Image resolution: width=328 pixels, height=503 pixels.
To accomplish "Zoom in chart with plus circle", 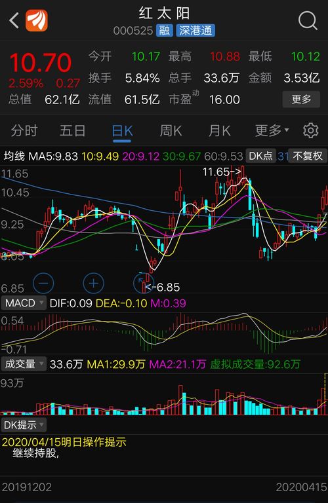I will 94,283.
